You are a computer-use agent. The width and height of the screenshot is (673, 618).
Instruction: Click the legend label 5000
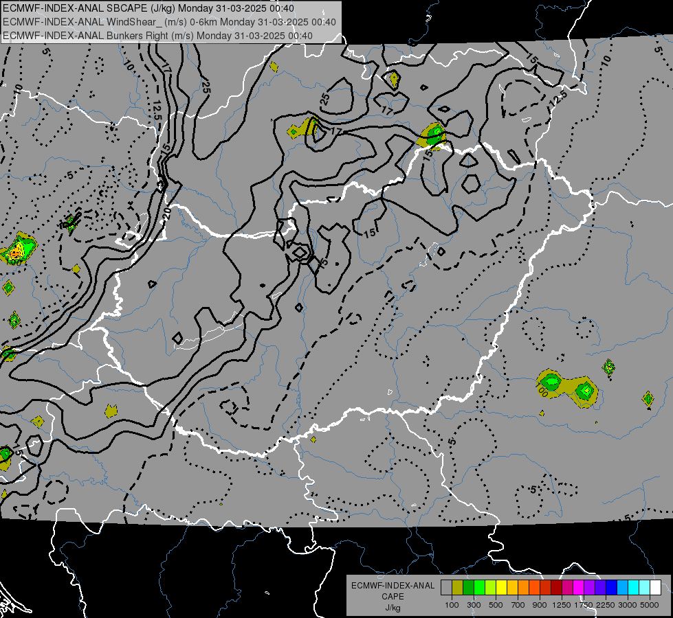point(650,605)
